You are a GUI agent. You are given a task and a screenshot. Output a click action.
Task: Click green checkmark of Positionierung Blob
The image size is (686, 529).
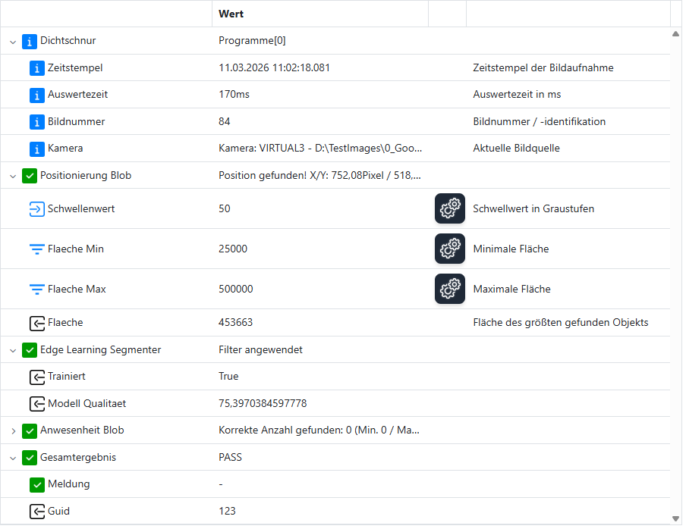30,176
